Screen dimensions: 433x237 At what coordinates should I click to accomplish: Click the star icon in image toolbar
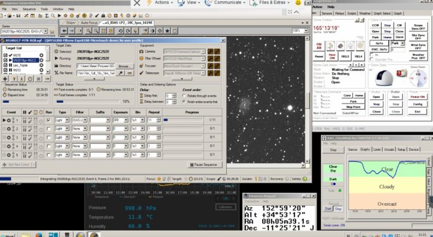click(167, 31)
